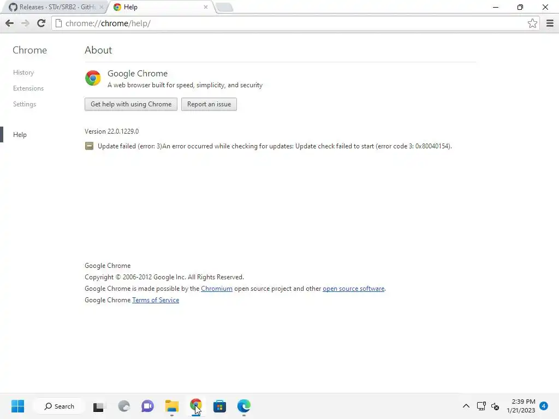Select the Help tab

(160, 7)
